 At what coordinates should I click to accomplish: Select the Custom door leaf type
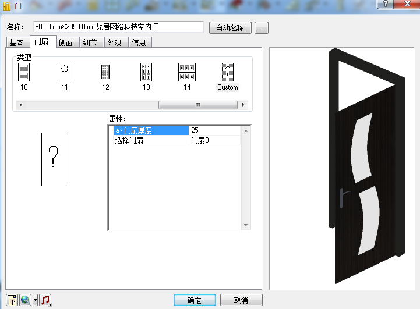coord(227,73)
